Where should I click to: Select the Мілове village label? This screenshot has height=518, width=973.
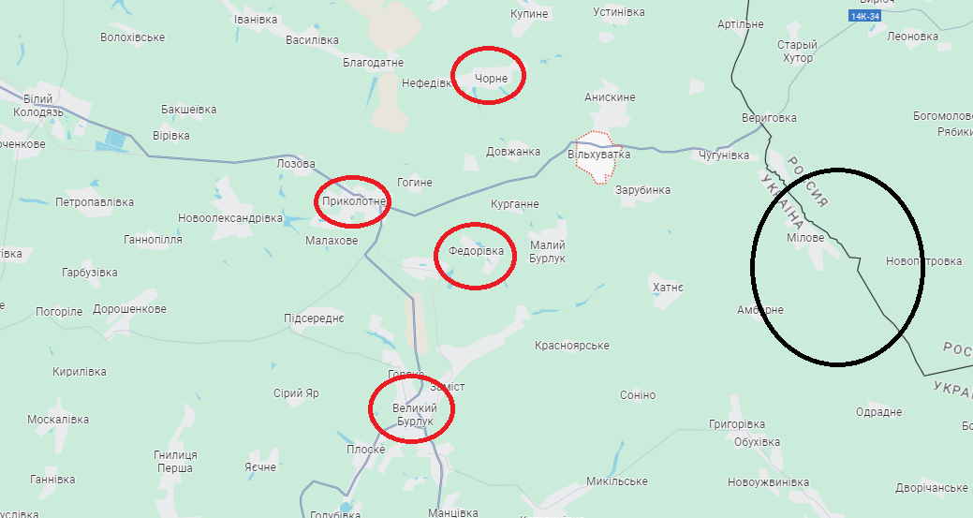coord(805,238)
